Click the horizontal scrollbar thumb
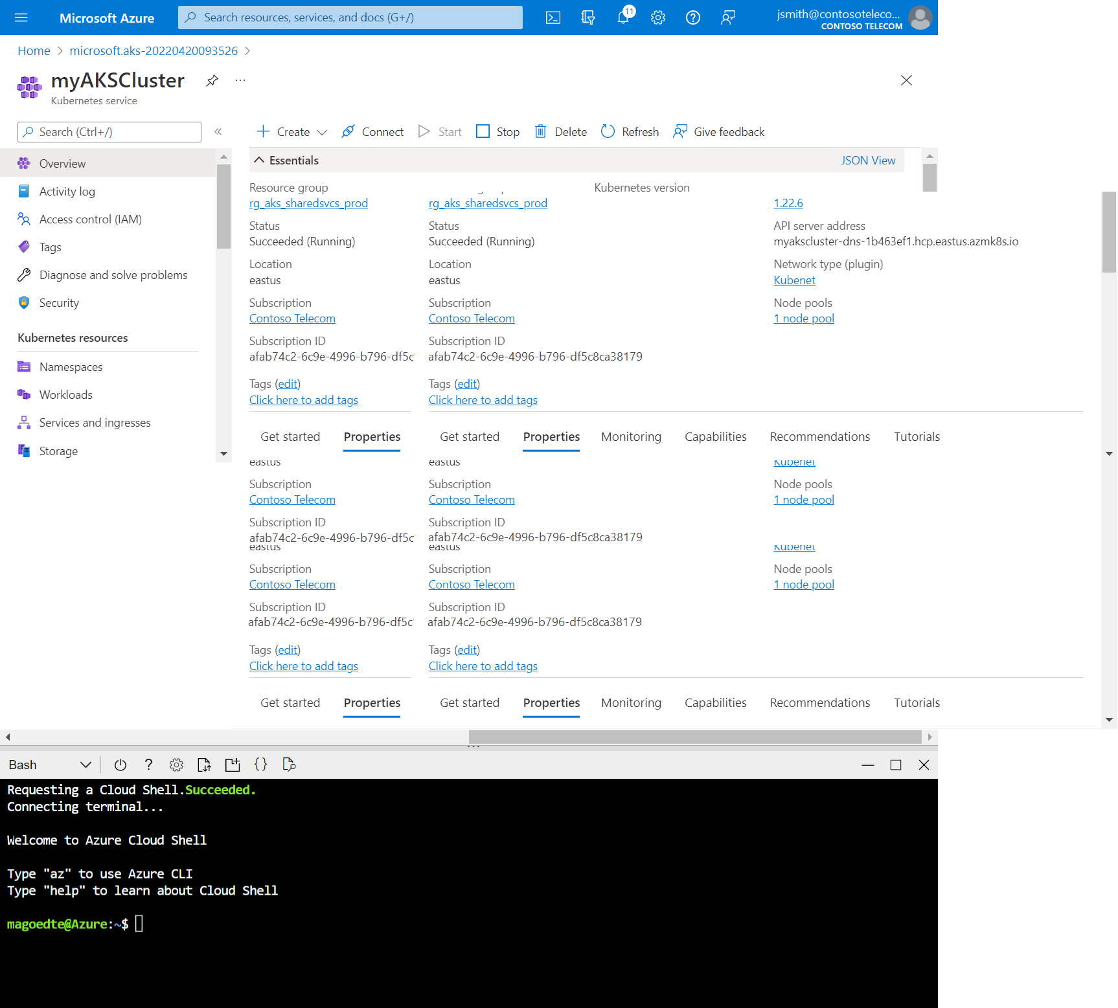This screenshot has width=1118, height=1008. 695,737
